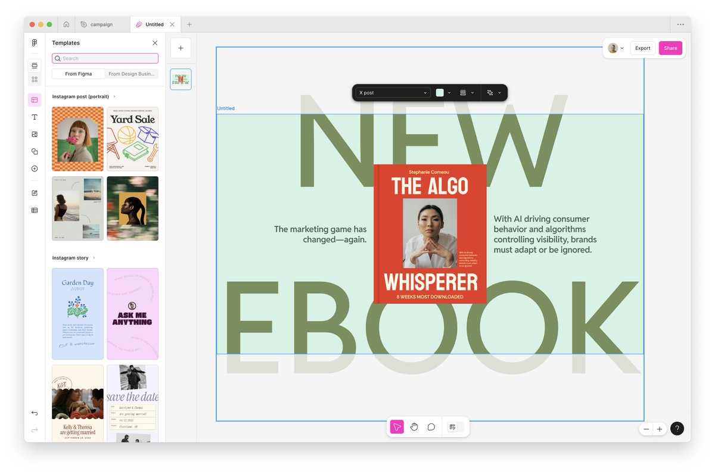Screen dimensions: 715x474
Task: Select the Text tool
Action: (x=35, y=117)
